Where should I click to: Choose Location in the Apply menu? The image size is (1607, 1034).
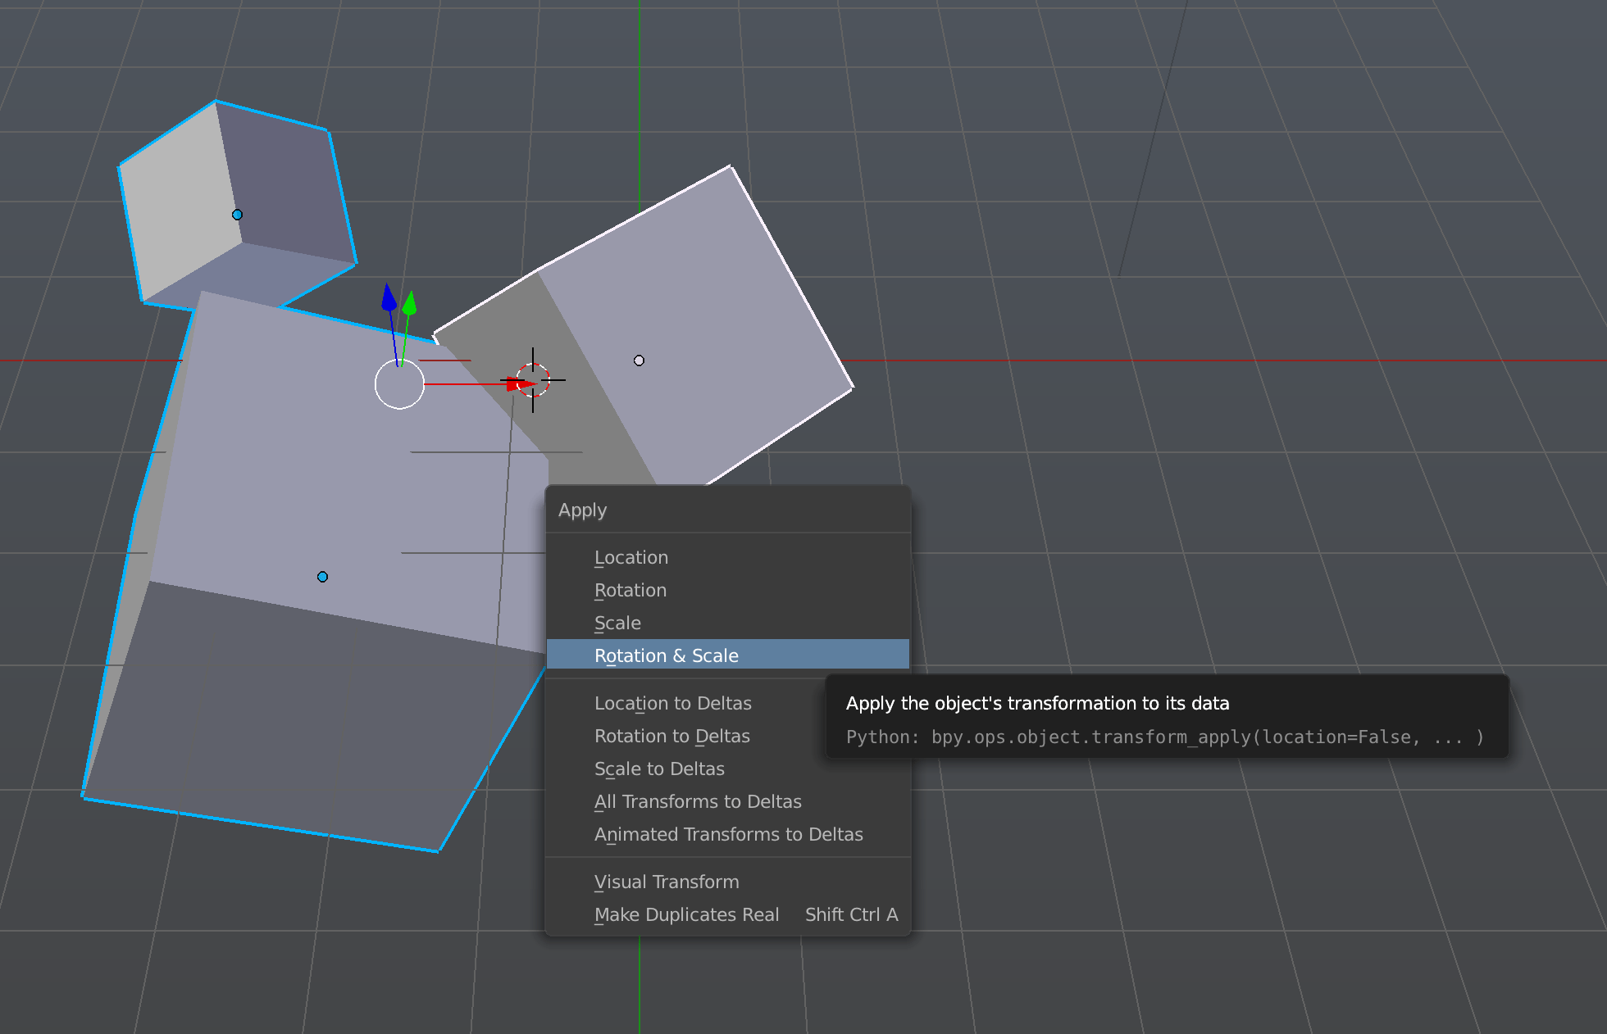631,557
